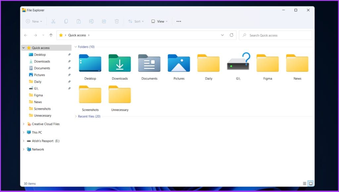Cut the selection using the scissors icon
The image size is (339, 192).
click(x=53, y=21)
